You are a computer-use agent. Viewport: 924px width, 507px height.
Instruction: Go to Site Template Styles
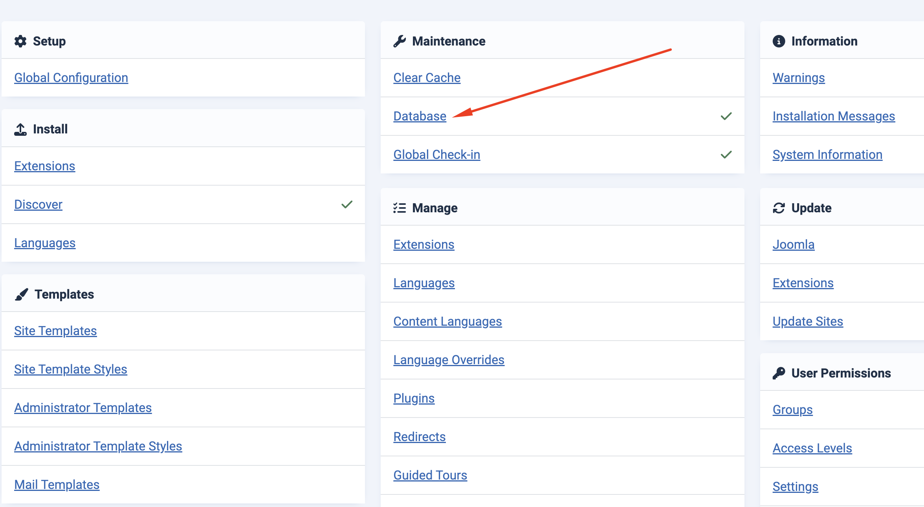point(71,369)
